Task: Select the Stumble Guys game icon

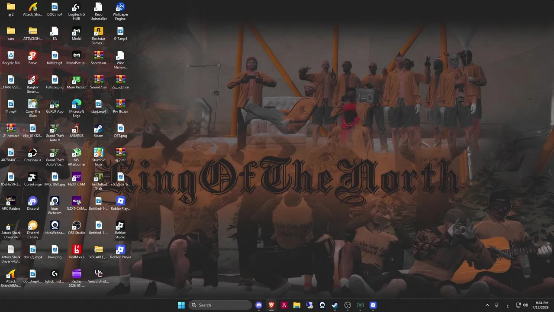Action: (98, 157)
